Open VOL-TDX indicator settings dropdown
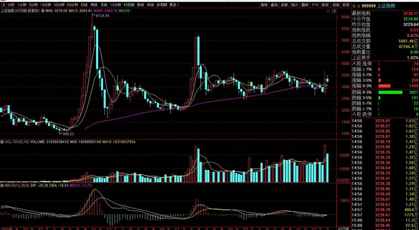419x230 pixels. pyautogui.click(x=2, y=142)
